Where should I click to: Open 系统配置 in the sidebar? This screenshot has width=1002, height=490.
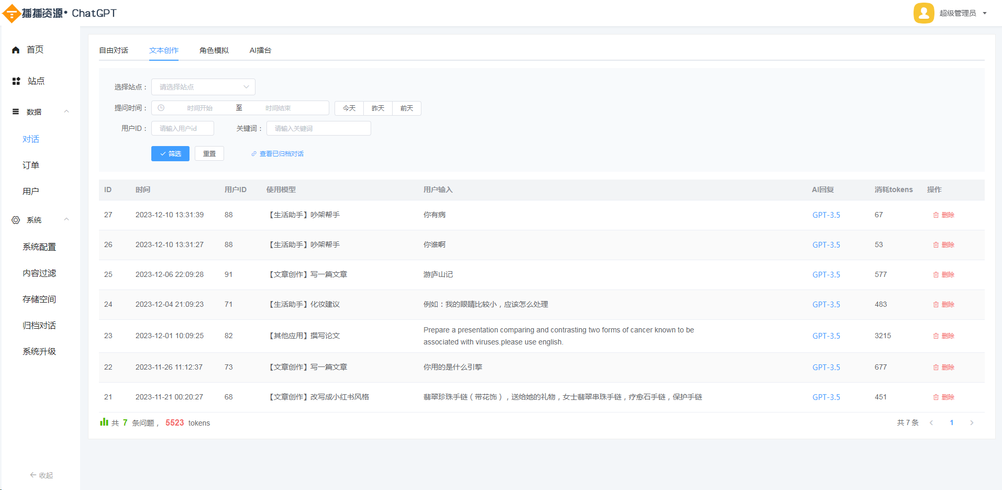point(39,247)
